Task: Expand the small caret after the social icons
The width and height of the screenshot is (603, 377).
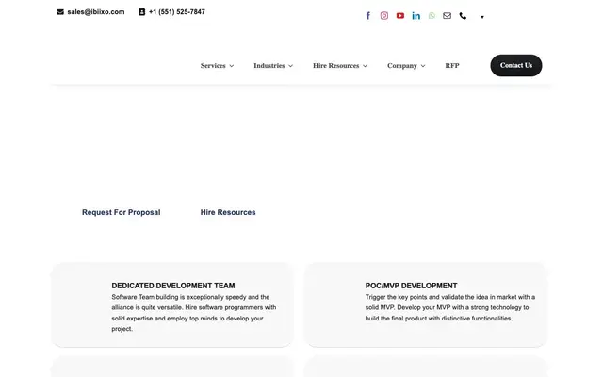Action: click(x=481, y=17)
